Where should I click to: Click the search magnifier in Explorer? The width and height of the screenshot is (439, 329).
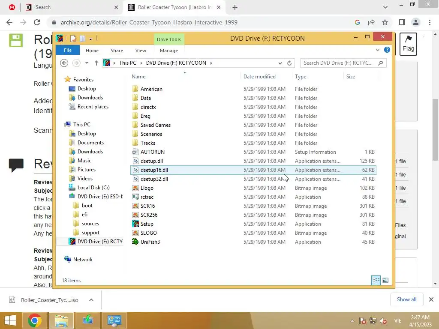380,63
